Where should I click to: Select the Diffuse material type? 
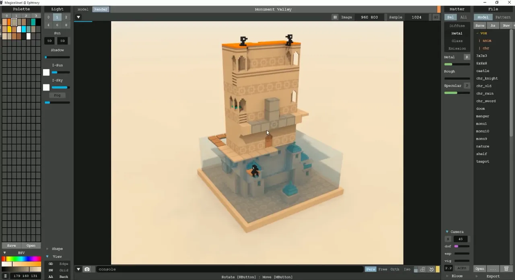pyautogui.click(x=457, y=26)
